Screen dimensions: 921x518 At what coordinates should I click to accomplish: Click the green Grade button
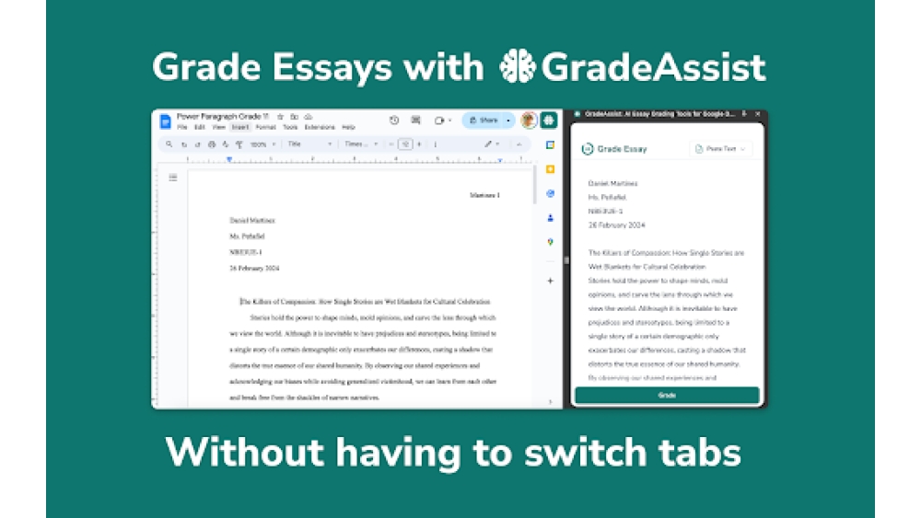(x=667, y=396)
